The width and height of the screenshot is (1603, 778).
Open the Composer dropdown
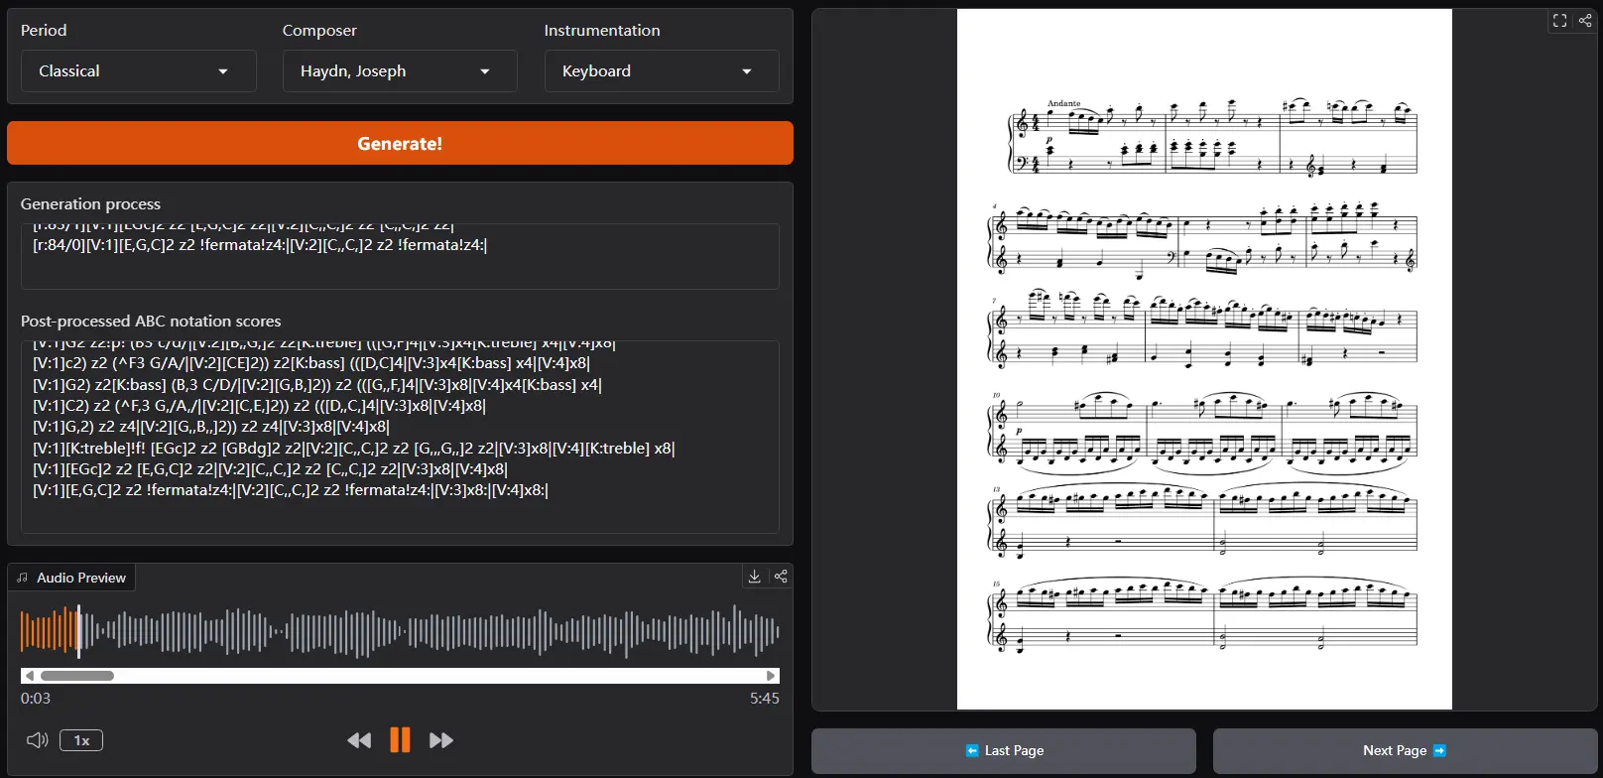[400, 71]
